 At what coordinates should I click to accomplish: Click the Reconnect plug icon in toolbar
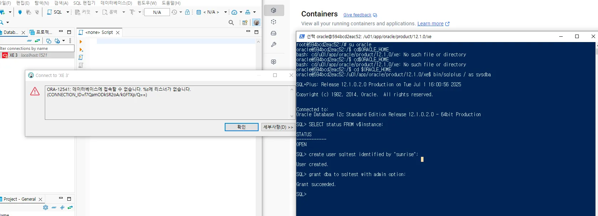click(28, 12)
